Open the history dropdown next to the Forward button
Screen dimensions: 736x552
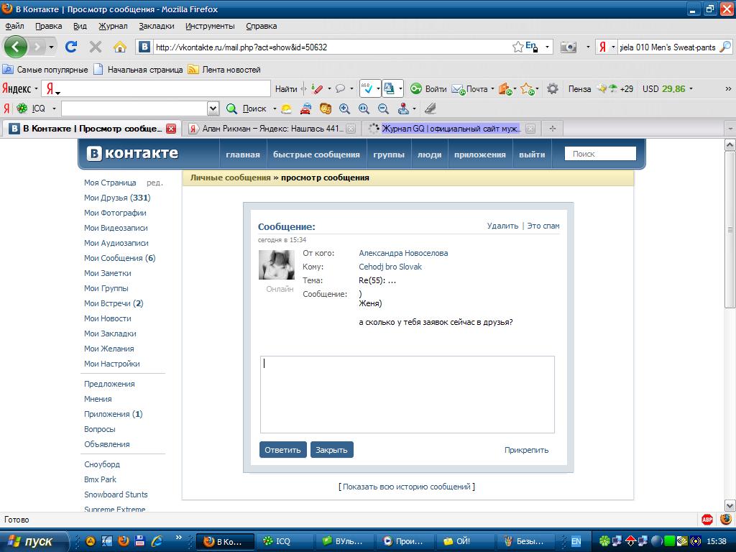(51, 47)
